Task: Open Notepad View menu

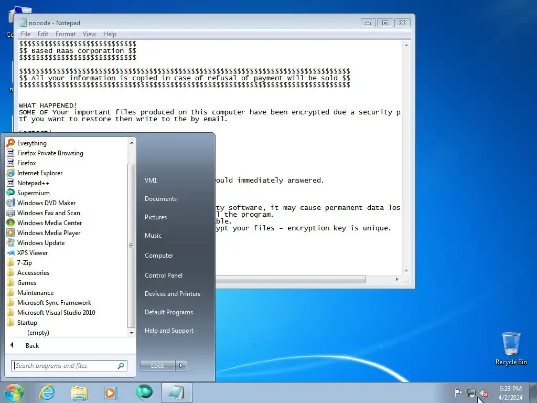Action: click(89, 34)
